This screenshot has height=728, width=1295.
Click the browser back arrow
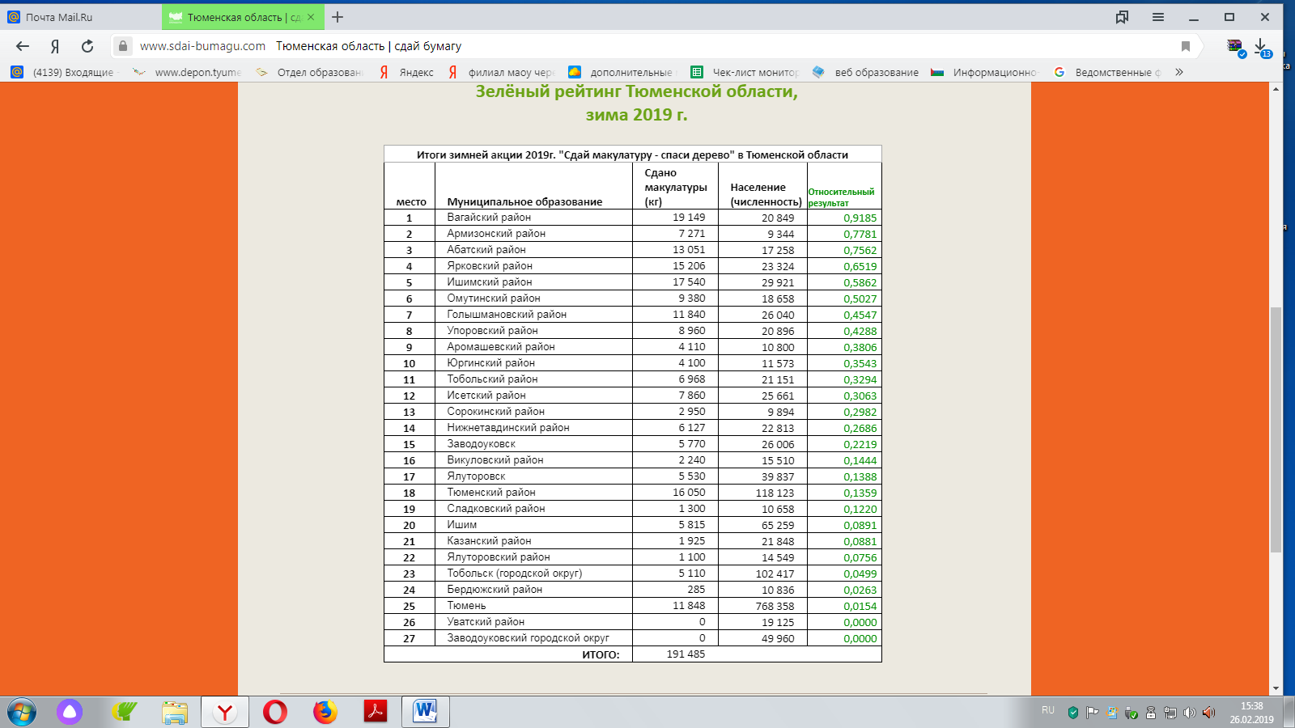tap(23, 46)
